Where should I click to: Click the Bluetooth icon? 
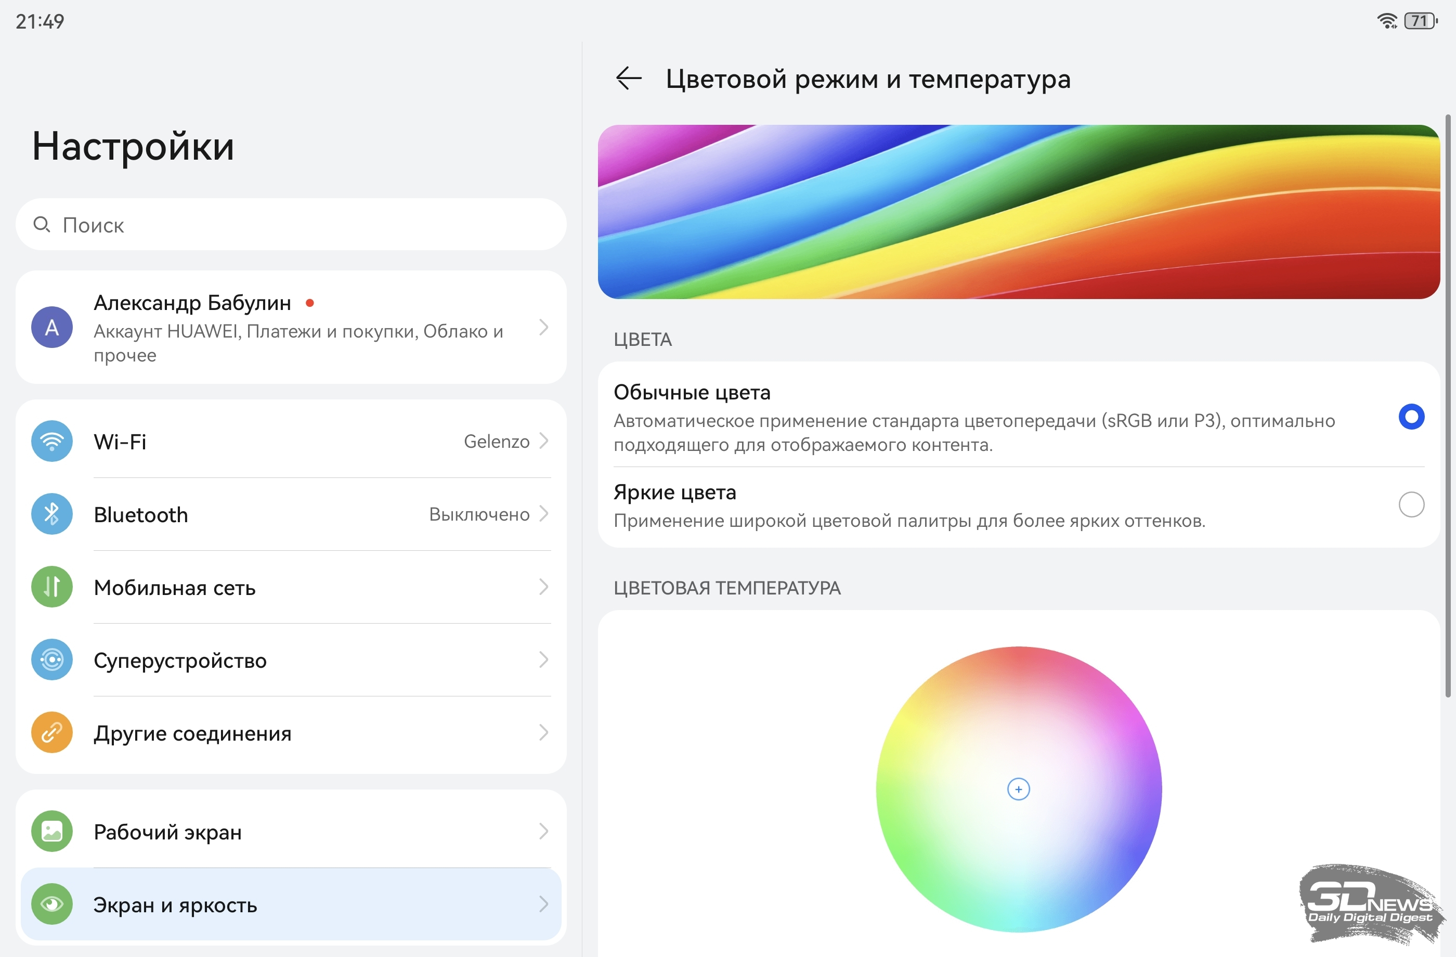pos(52,514)
